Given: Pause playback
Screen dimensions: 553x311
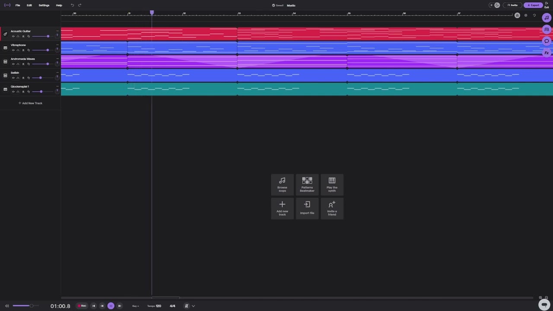Looking at the screenshot, I should pos(111,306).
